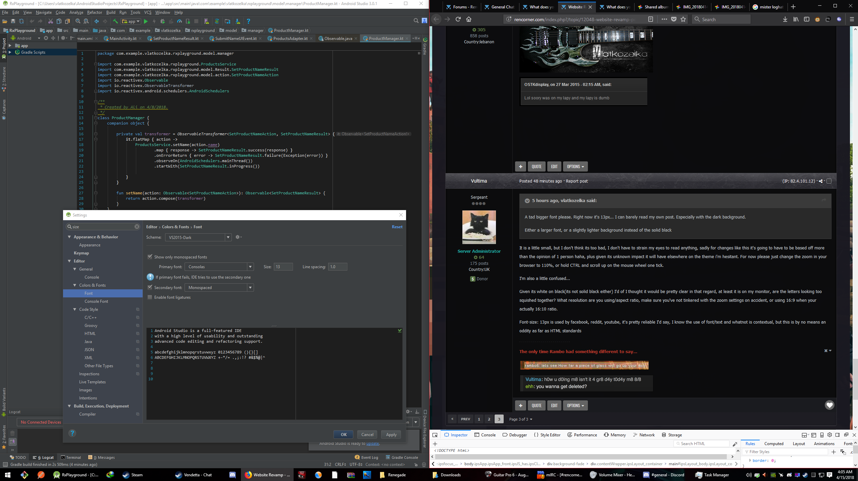Click the green Run app button
Screen dimensions: 858x481
(x=146, y=21)
